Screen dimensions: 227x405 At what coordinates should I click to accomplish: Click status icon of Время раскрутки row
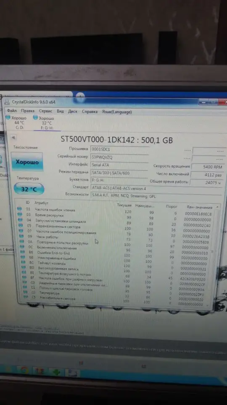click(20, 214)
